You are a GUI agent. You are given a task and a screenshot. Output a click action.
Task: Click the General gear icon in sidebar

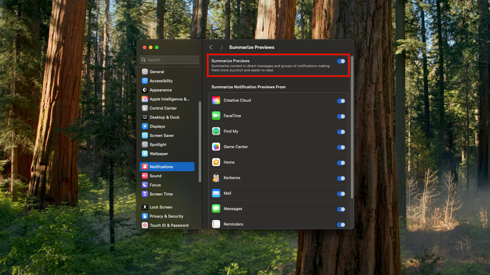(145, 72)
